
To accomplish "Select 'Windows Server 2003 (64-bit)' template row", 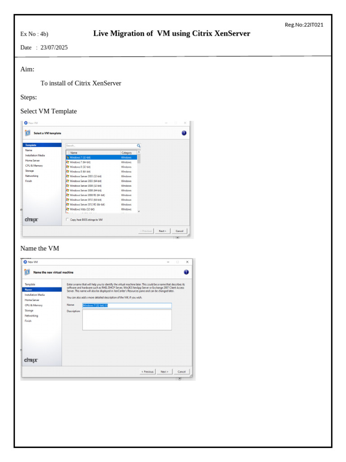I will [101, 181].
